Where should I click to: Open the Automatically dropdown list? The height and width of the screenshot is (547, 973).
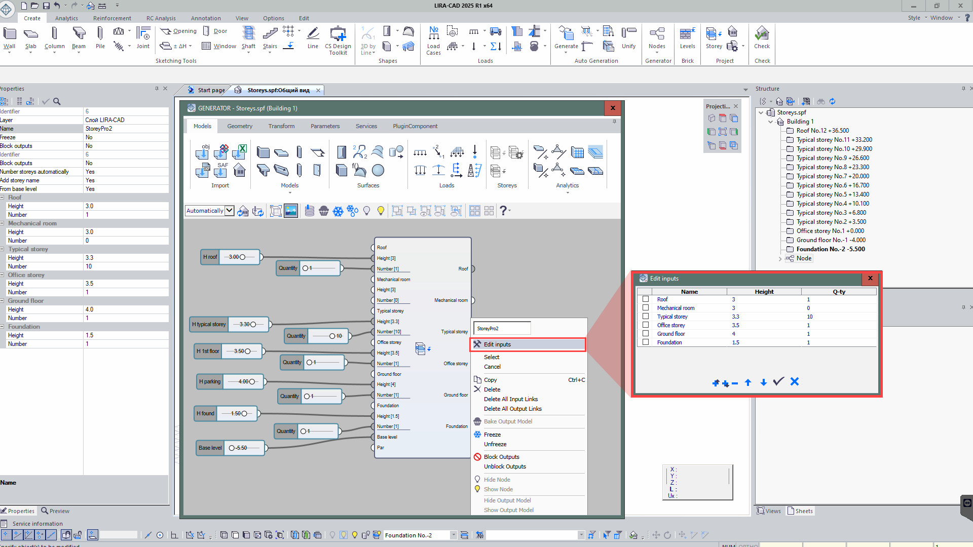click(x=229, y=211)
